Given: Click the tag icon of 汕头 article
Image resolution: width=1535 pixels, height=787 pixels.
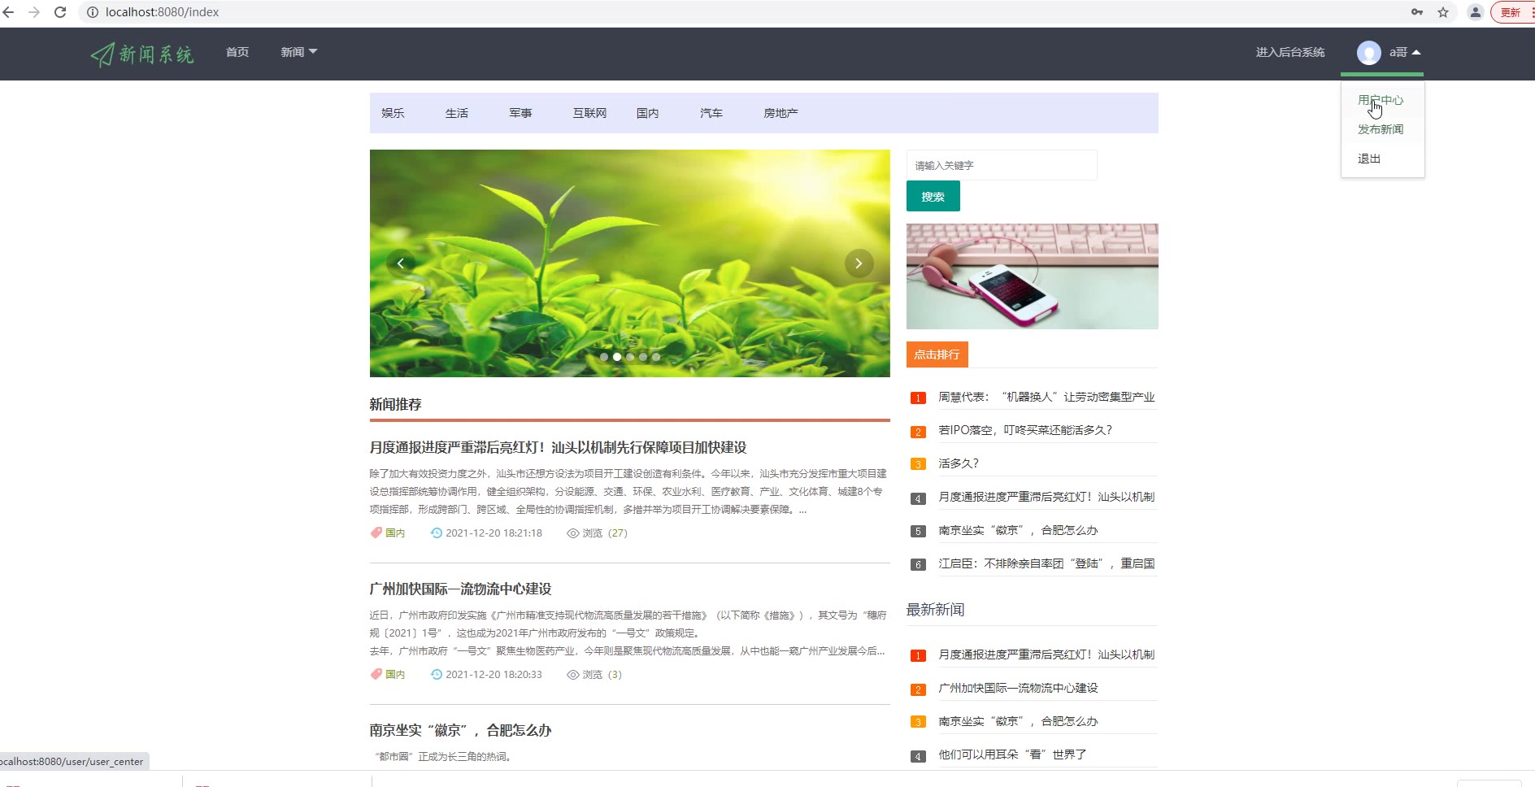Looking at the screenshot, I should 376,533.
